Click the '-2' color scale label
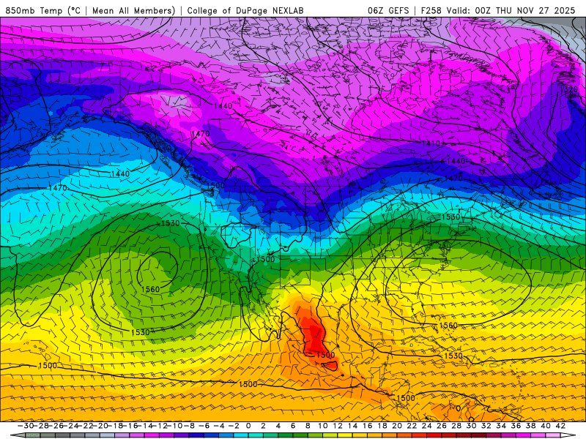The height and width of the screenshot is (439, 586). [234, 426]
